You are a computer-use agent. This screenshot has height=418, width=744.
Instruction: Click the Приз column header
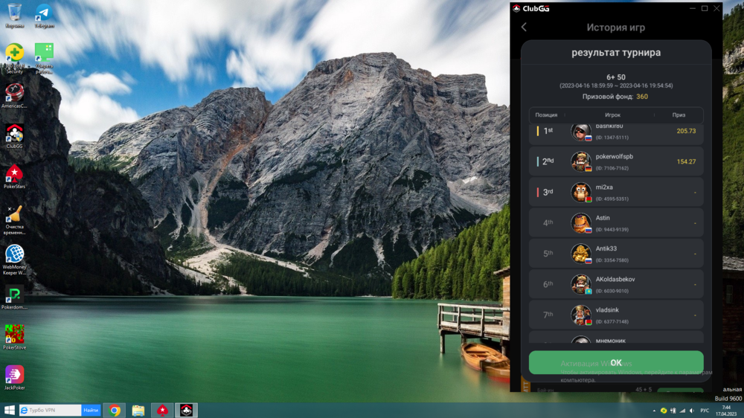679,115
